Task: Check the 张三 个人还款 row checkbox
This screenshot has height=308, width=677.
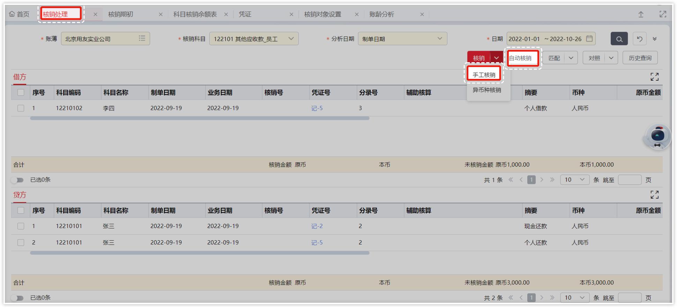Action: (21, 243)
